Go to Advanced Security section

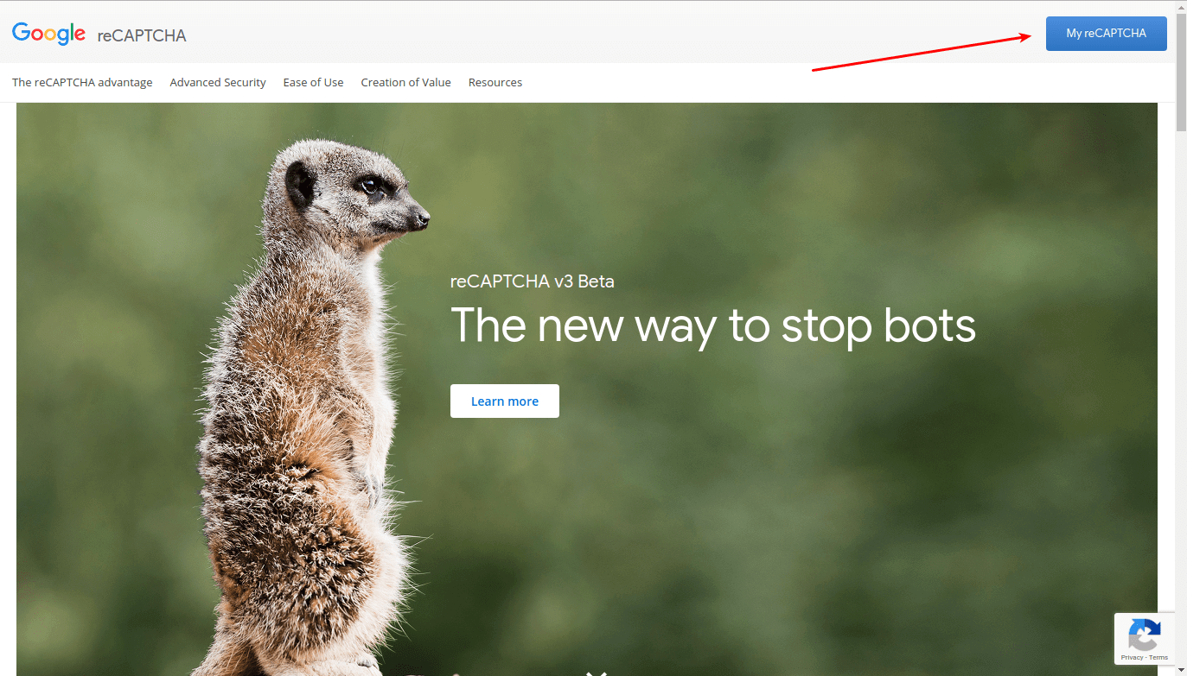pos(218,82)
